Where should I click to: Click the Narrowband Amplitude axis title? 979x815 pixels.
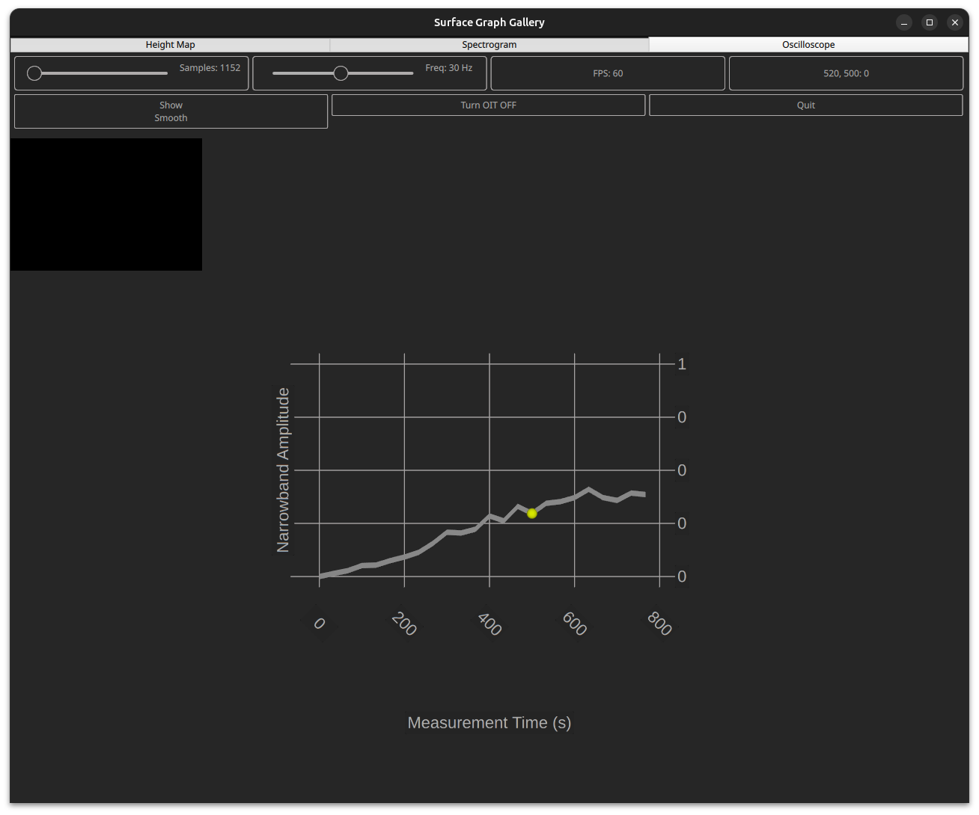(x=283, y=470)
